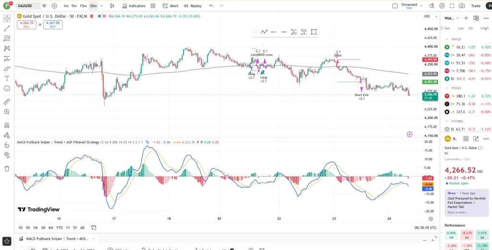Select the ruler measure tool
Image resolution: width=492 pixels, height=250 pixels.
7,102
